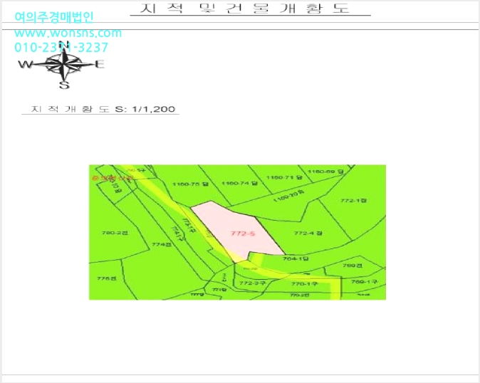Click parcel label '780-2전'

click(x=115, y=233)
